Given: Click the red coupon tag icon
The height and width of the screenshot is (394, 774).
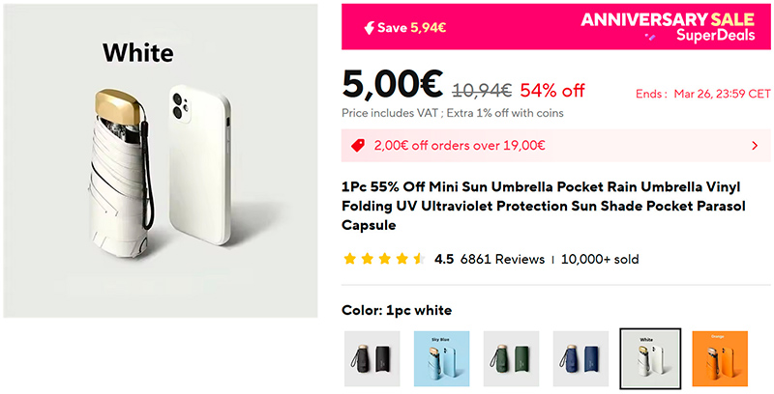Looking at the screenshot, I should click(x=357, y=146).
